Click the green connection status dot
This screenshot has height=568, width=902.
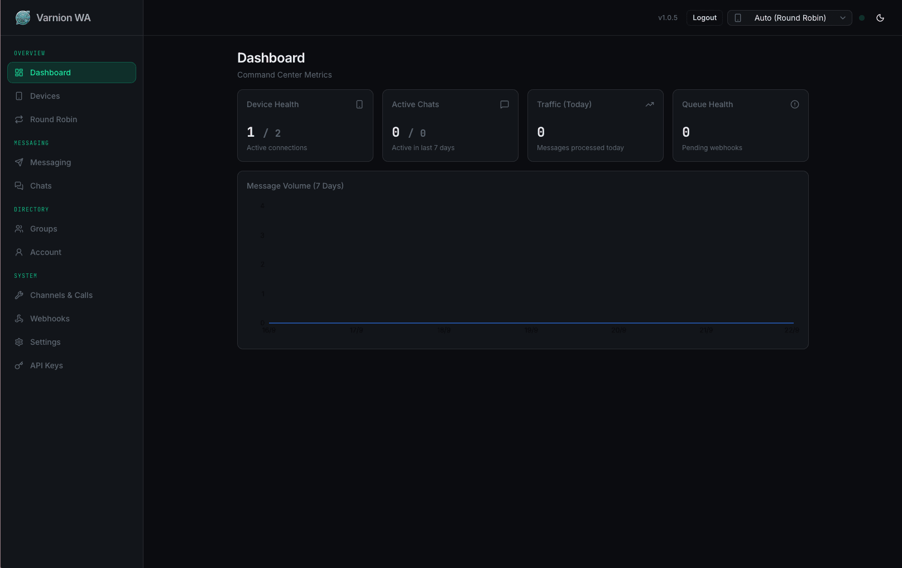click(862, 18)
